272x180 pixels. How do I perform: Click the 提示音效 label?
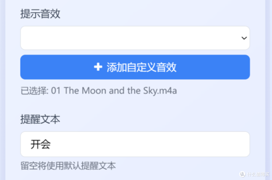(x=40, y=14)
